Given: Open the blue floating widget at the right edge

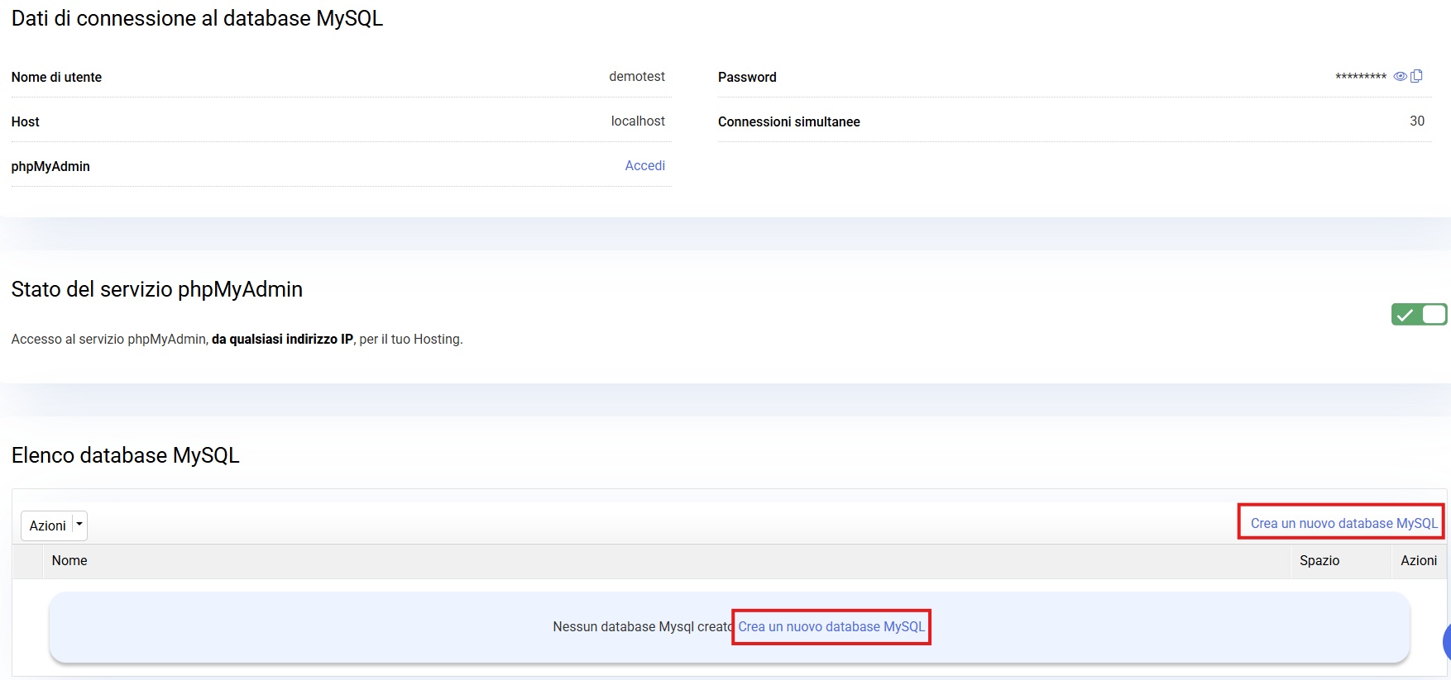Looking at the screenshot, I should pyautogui.click(x=1446, y=640).
